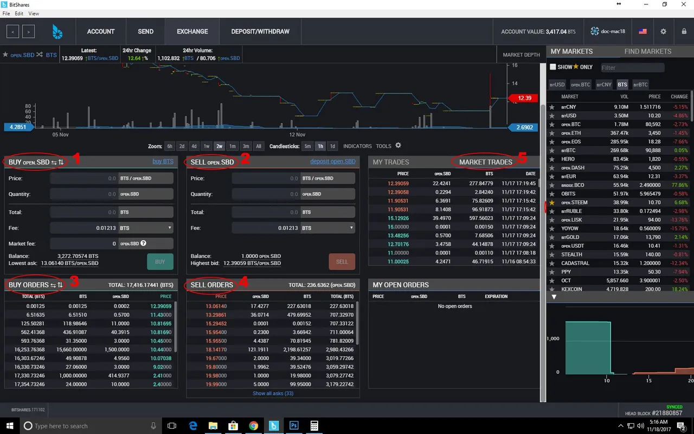
Task: Expand markets list with bottom down arrow
Action: pyautogui.click(x=554, y=297)
